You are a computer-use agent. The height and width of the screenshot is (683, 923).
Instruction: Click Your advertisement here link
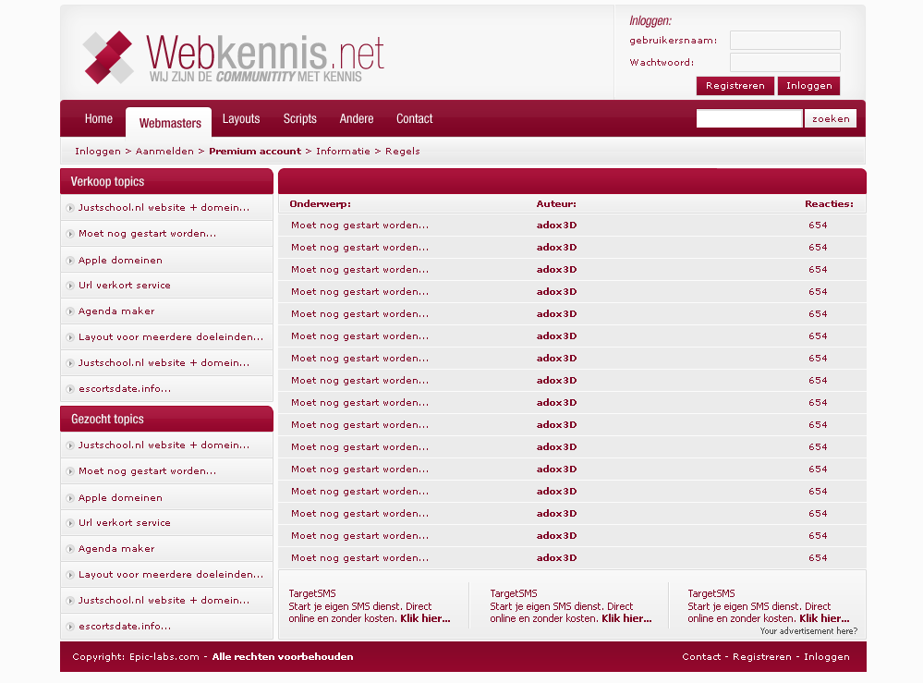pyautogui.click(x=808, y=631)
